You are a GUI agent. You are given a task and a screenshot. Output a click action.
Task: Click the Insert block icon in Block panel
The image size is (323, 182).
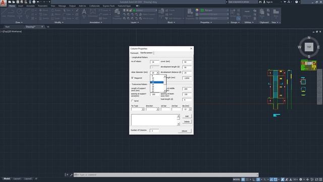(161, 13)
